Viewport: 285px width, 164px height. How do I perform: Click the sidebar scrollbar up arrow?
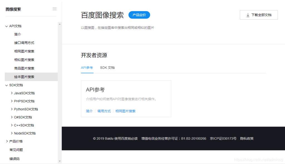[x=60, y=24]
